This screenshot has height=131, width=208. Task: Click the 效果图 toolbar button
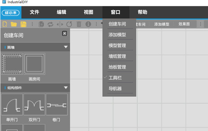184,24
